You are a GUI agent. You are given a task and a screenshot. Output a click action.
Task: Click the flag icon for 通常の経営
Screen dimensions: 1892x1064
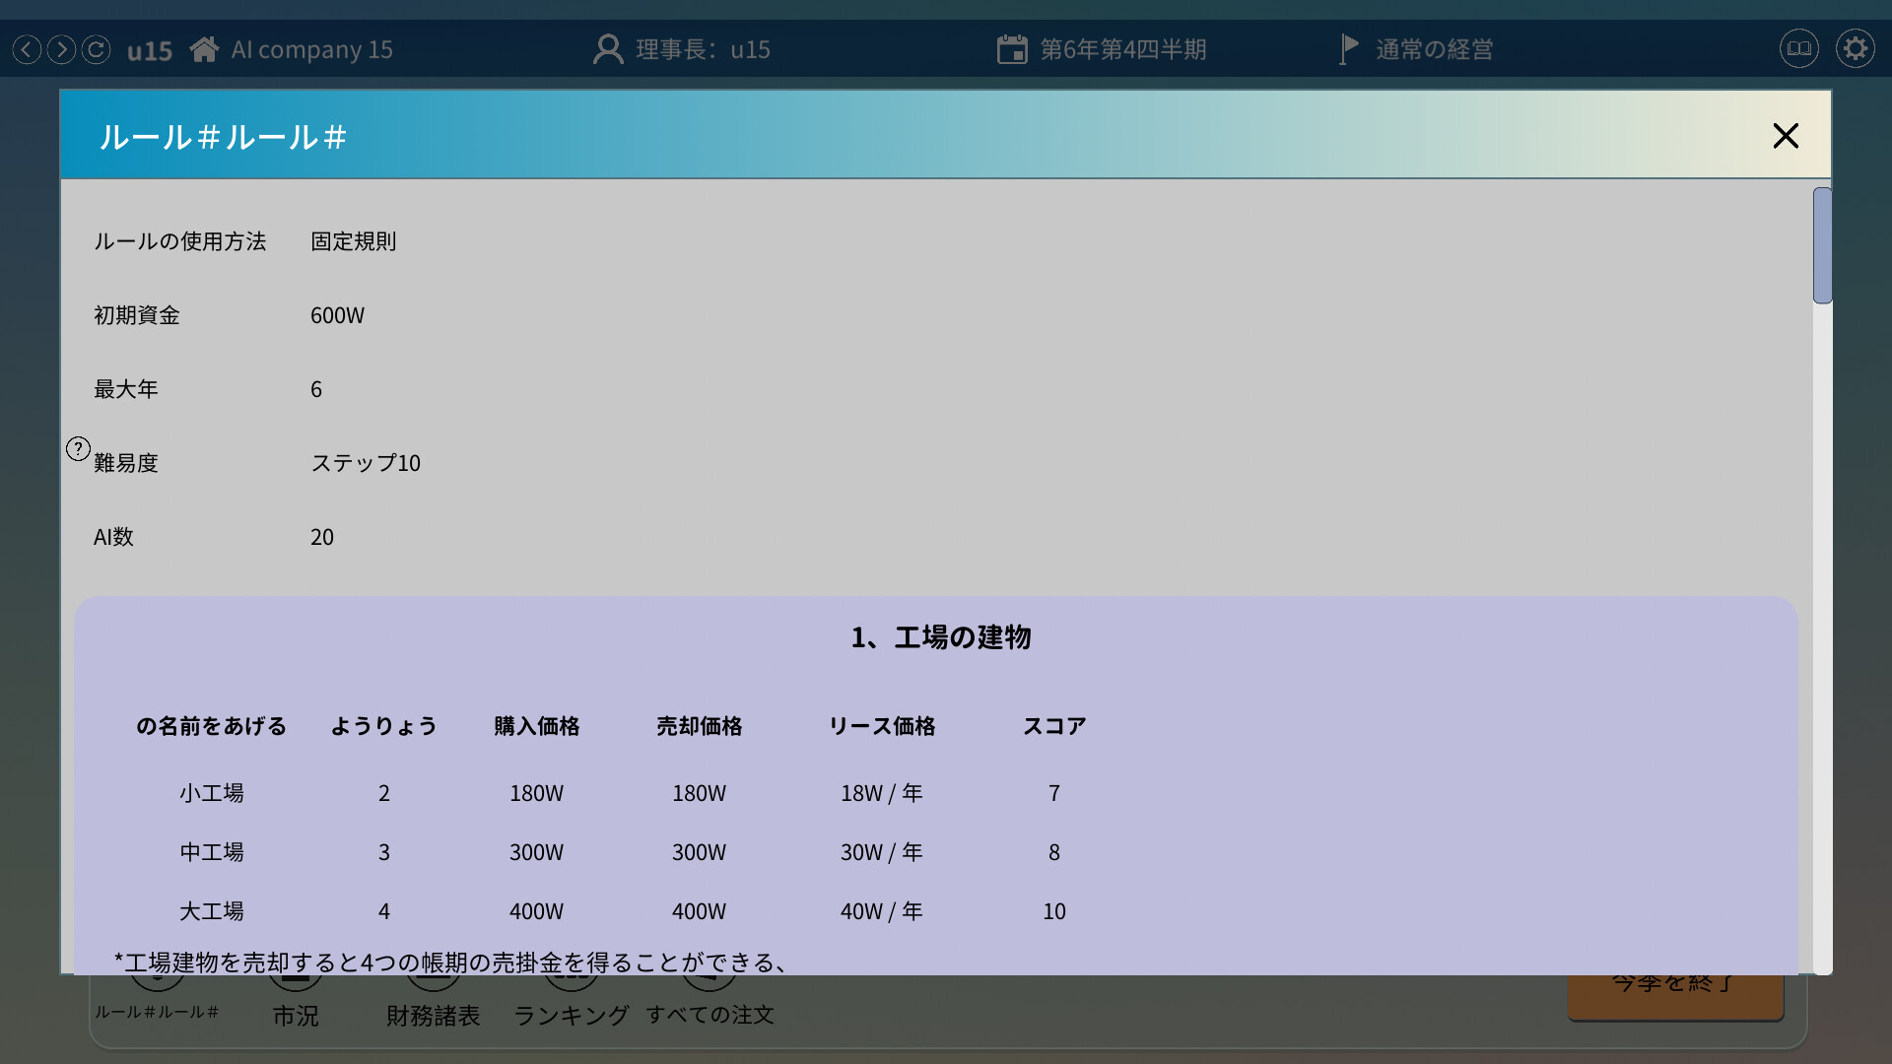tap(1349, 49)
